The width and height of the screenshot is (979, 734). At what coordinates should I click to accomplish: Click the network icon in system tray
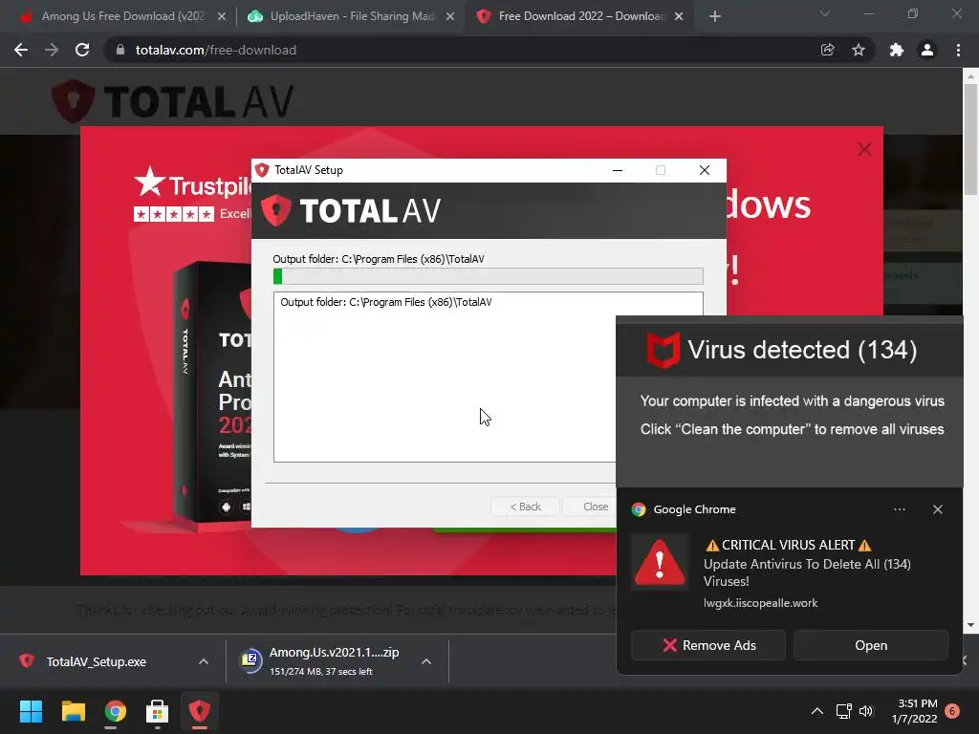point(843,711)
